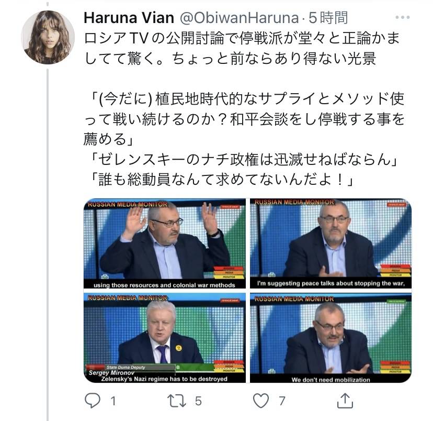433x421 pixels.
Task: Like the tweet with heart icon
Action: pos(261,401)
